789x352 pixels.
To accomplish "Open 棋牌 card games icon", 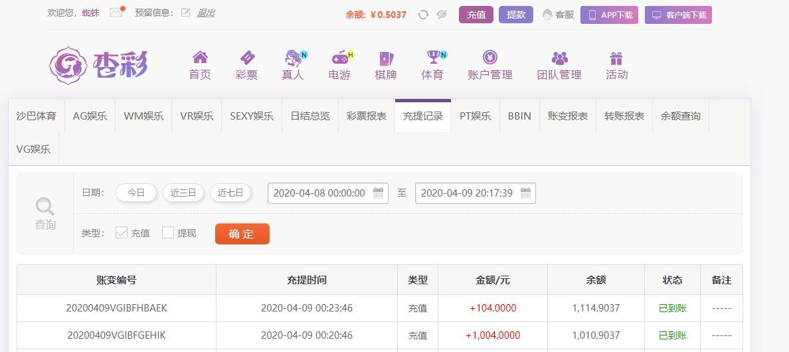I will tap(386, 58).
